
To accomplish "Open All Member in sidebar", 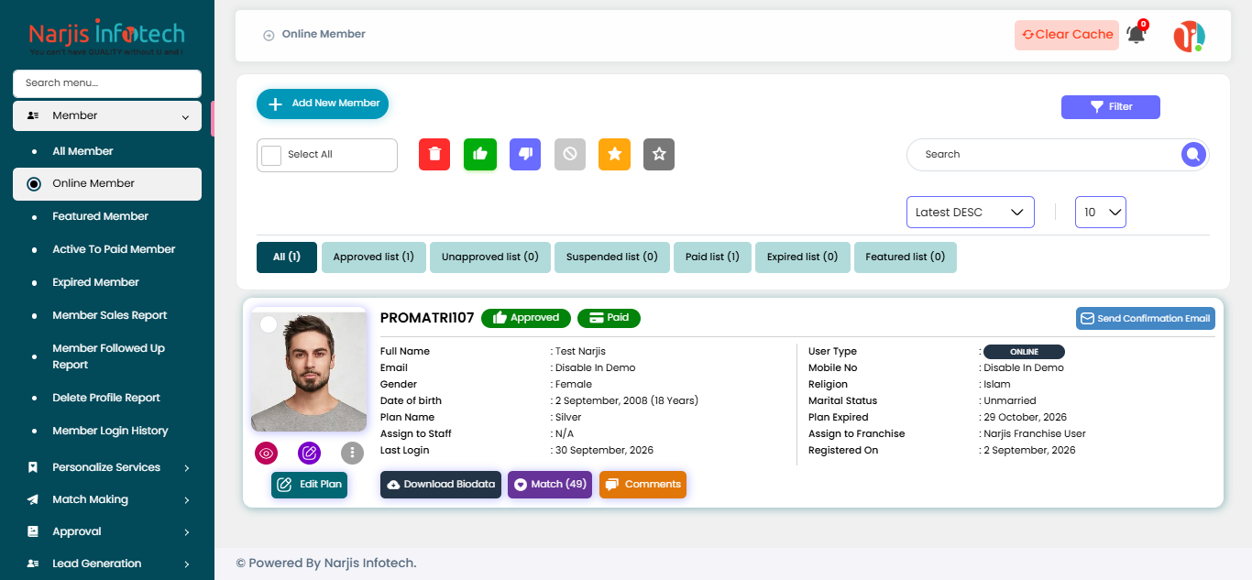I will [82, 151].
